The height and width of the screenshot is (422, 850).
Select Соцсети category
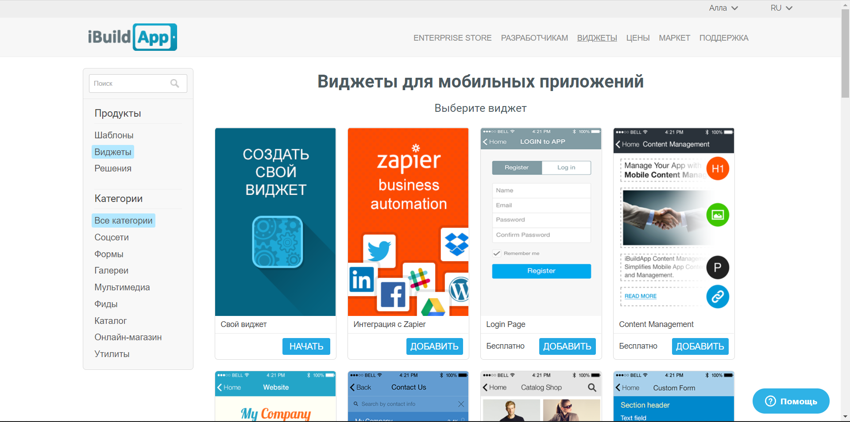112,237
